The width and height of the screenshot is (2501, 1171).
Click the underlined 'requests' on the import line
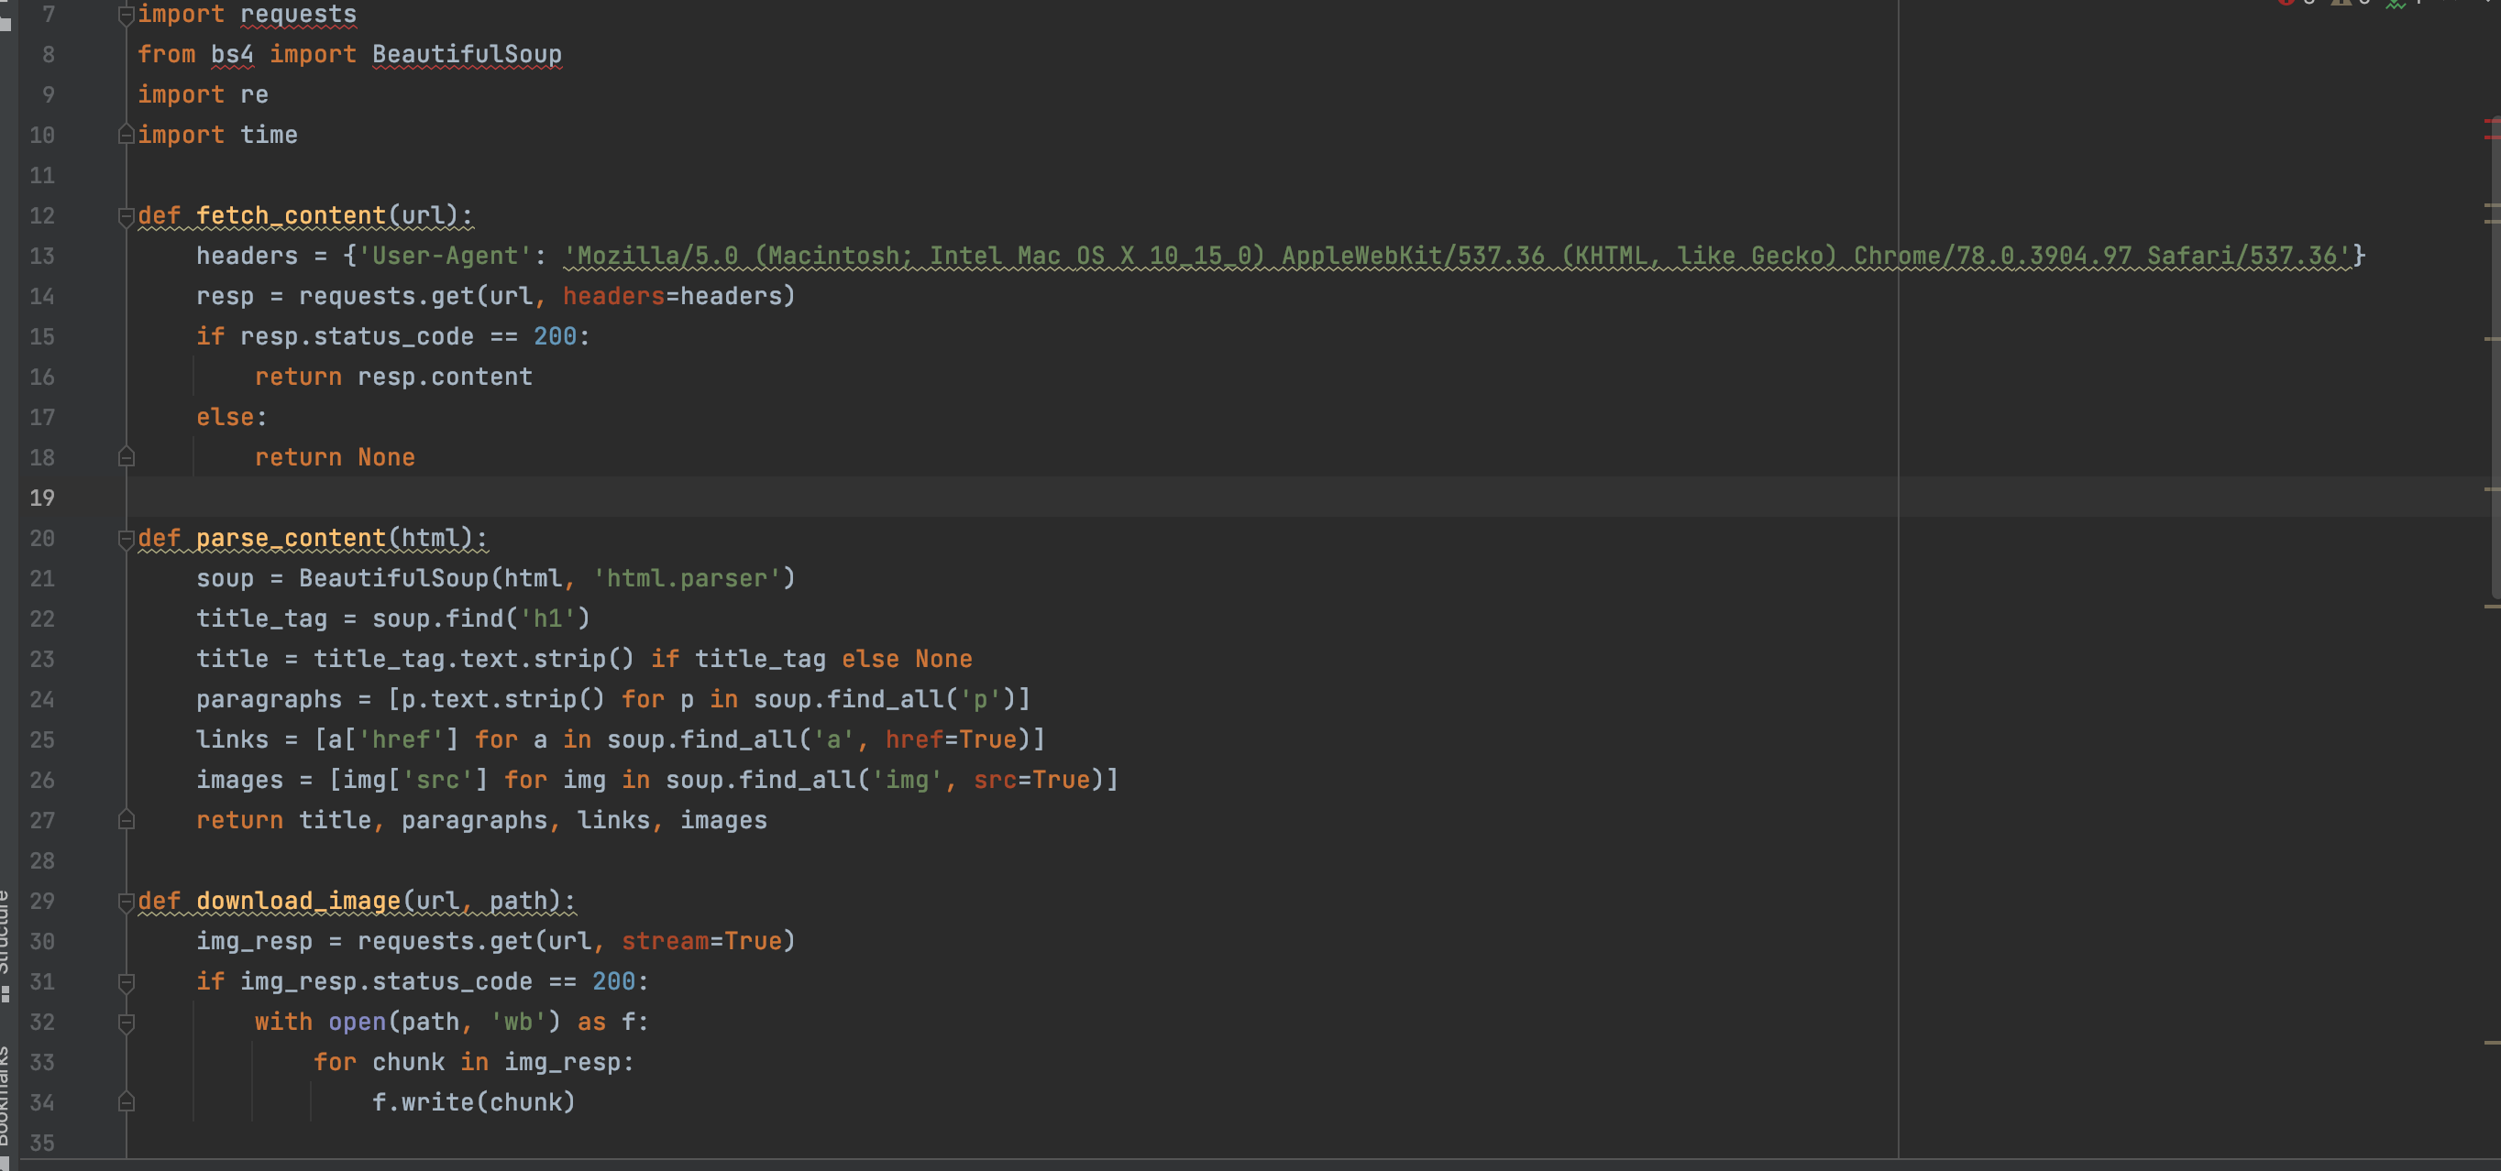(x=298, y=15)
